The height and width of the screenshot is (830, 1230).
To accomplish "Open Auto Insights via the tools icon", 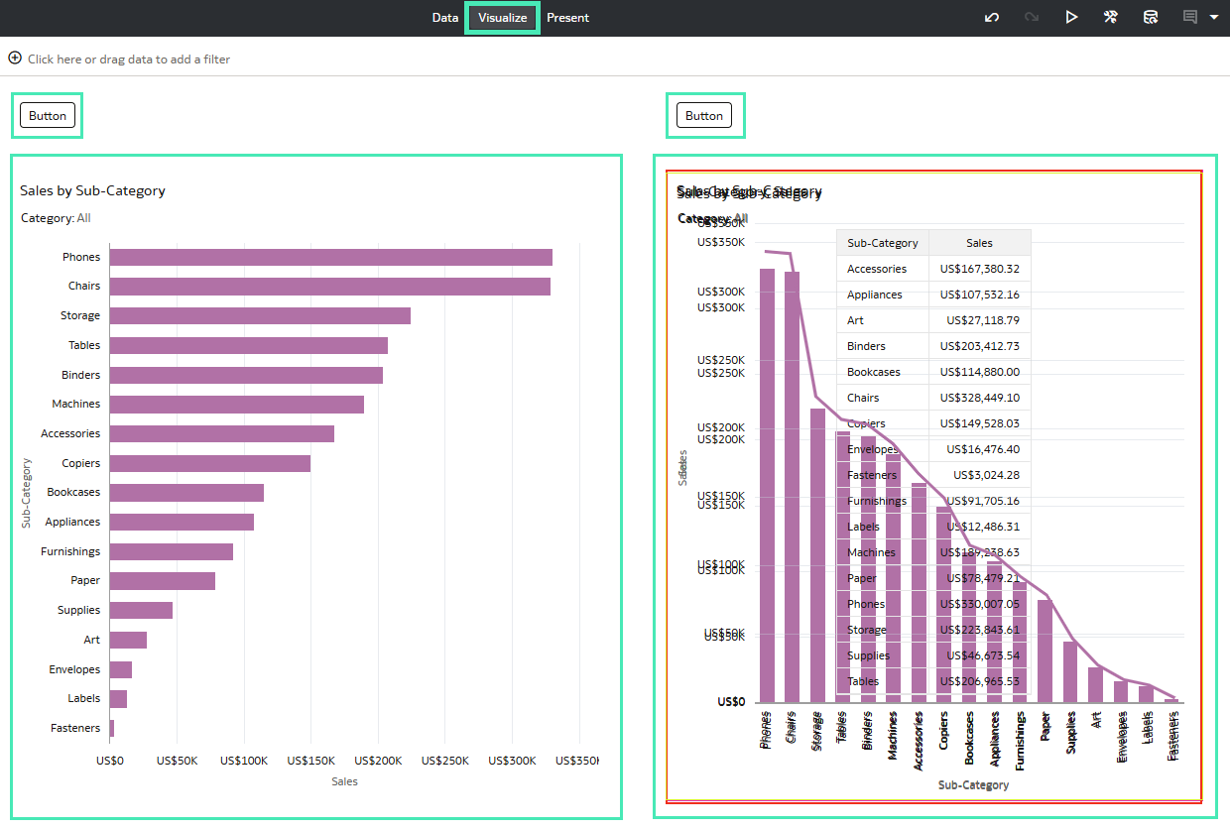I will [1111, 17].
